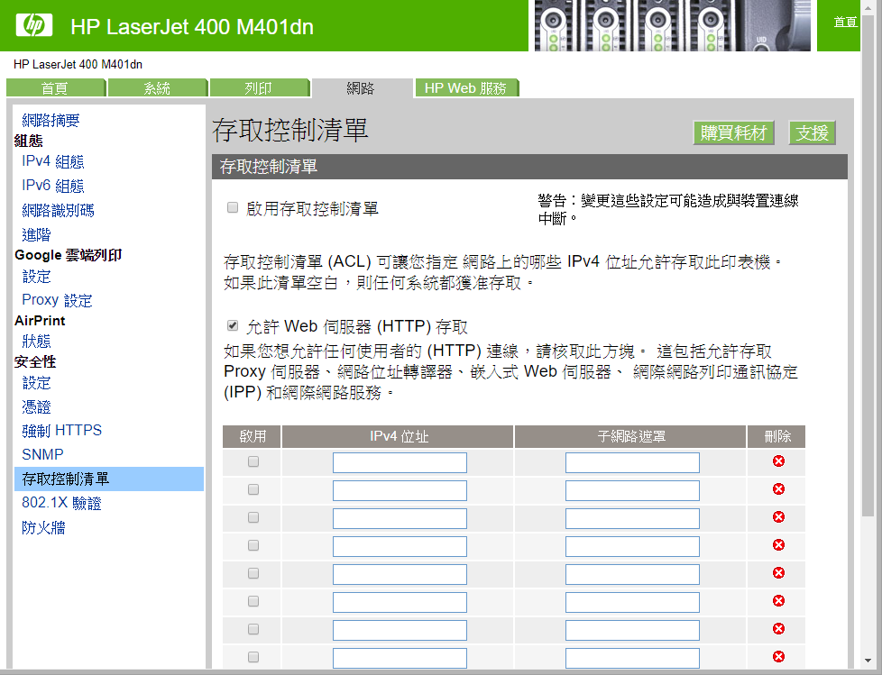
Task: Focus third row IPv4 位址 field
Action: tap(400, 518)
